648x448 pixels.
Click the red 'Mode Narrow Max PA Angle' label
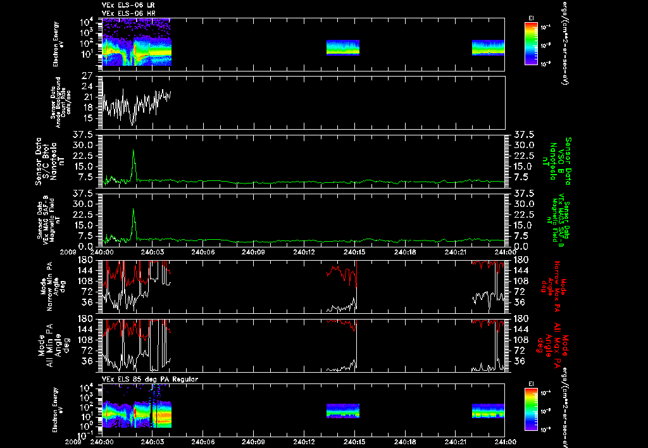click(554, 286)
